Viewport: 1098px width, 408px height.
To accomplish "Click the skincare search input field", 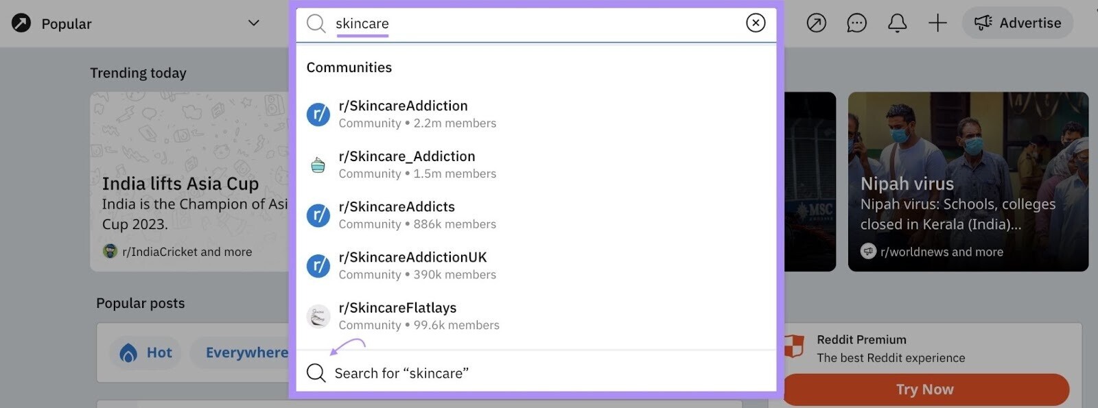I will click(535, 23).
